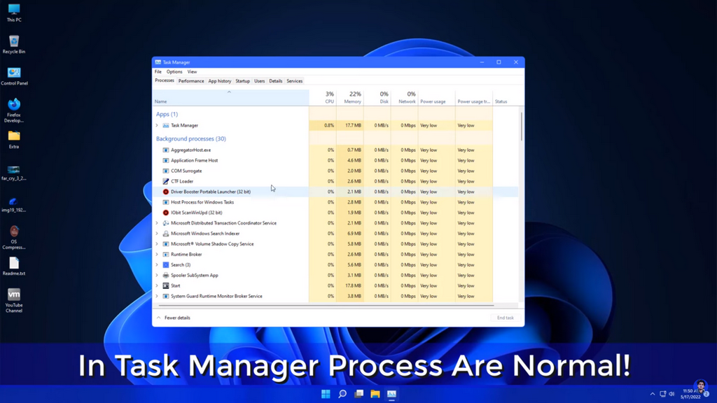This screenshot has height=403, width=717.
Task: Click Driver Booster Portable Launcher icon
Action: pos(165,192)
